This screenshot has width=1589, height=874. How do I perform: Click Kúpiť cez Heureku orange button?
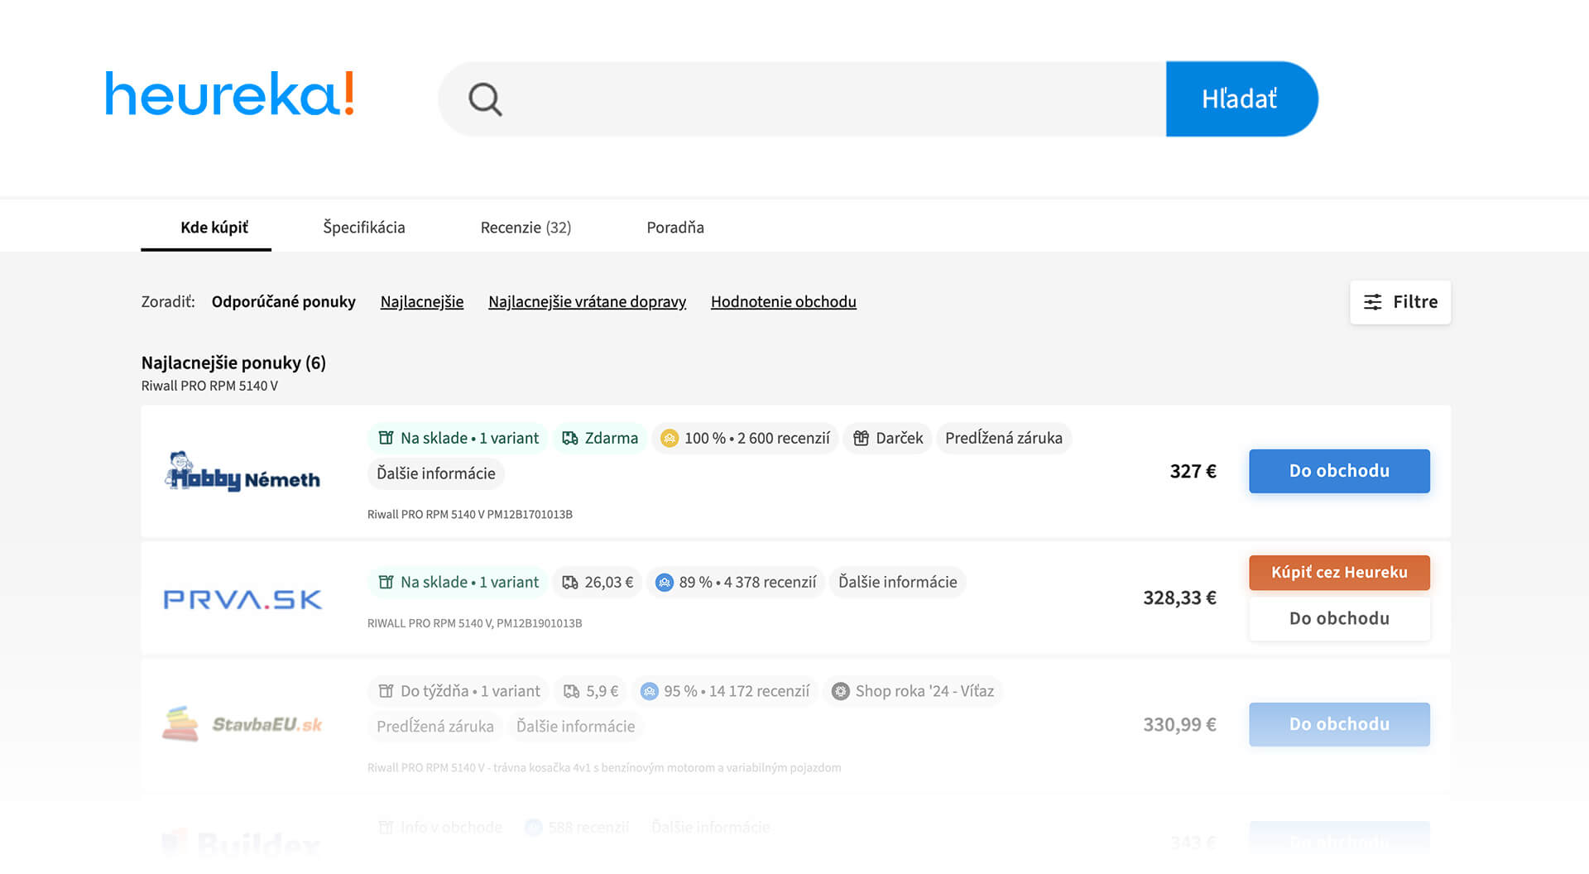pyautogui.click(x=1339, y=573)
